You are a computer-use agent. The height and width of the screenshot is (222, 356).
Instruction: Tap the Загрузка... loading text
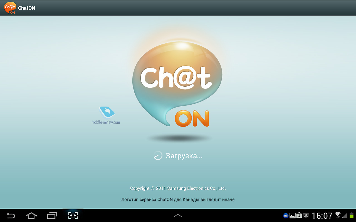click(x=184, y=156)
